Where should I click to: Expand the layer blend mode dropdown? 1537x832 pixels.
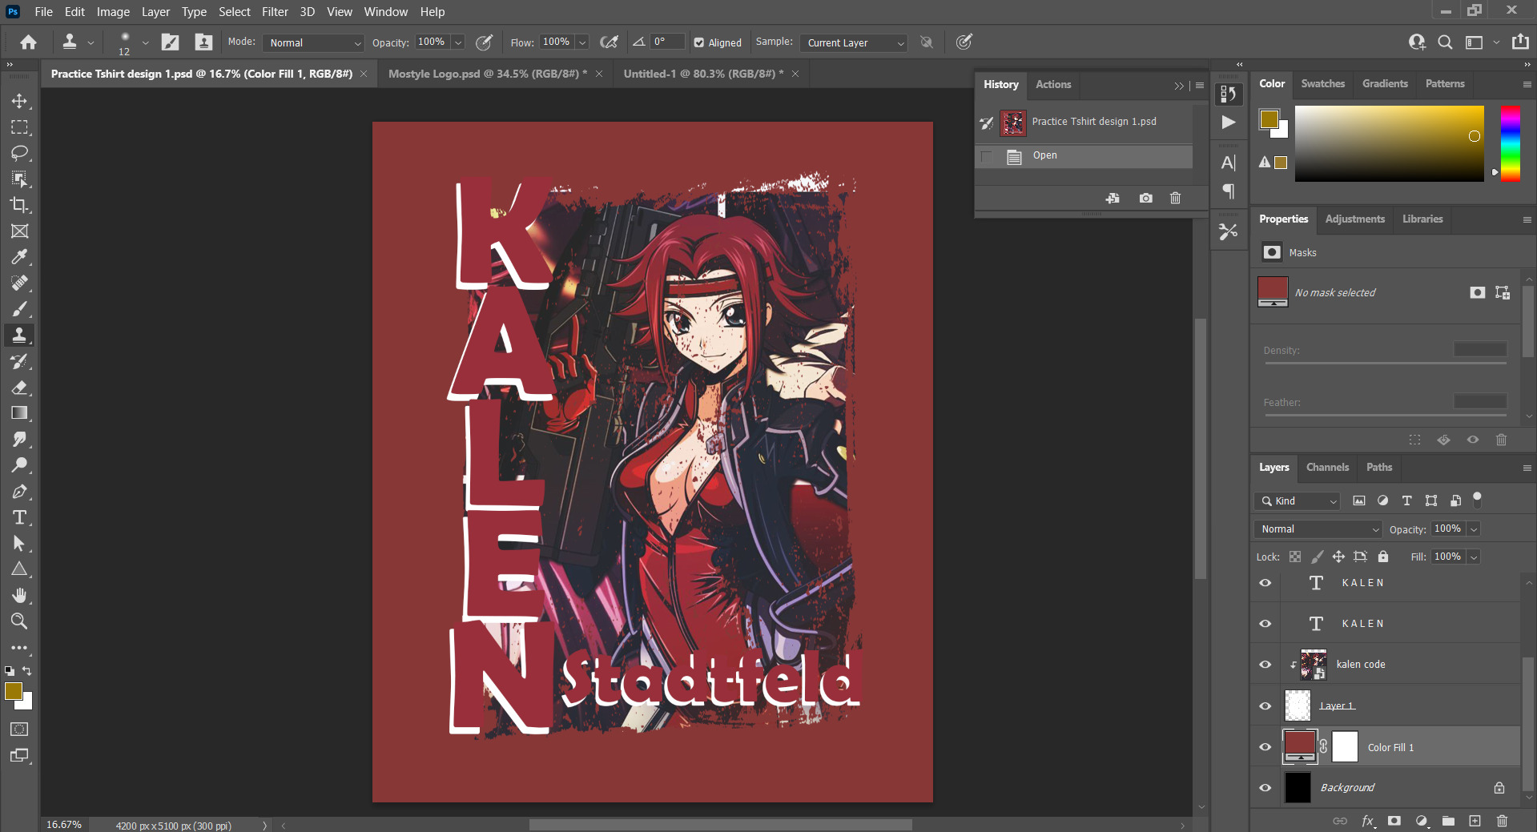(1318, 529)
